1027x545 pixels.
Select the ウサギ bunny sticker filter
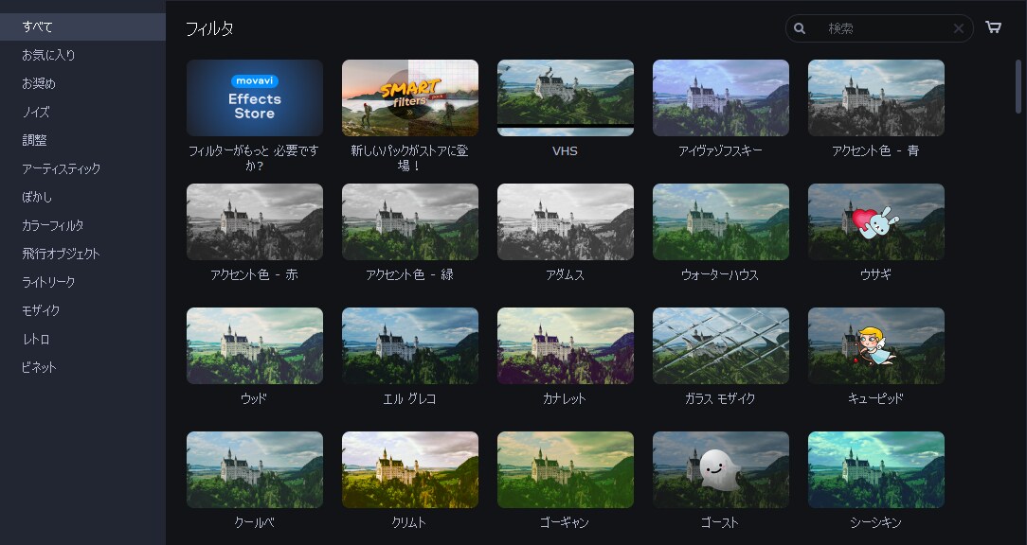point(876,221)
